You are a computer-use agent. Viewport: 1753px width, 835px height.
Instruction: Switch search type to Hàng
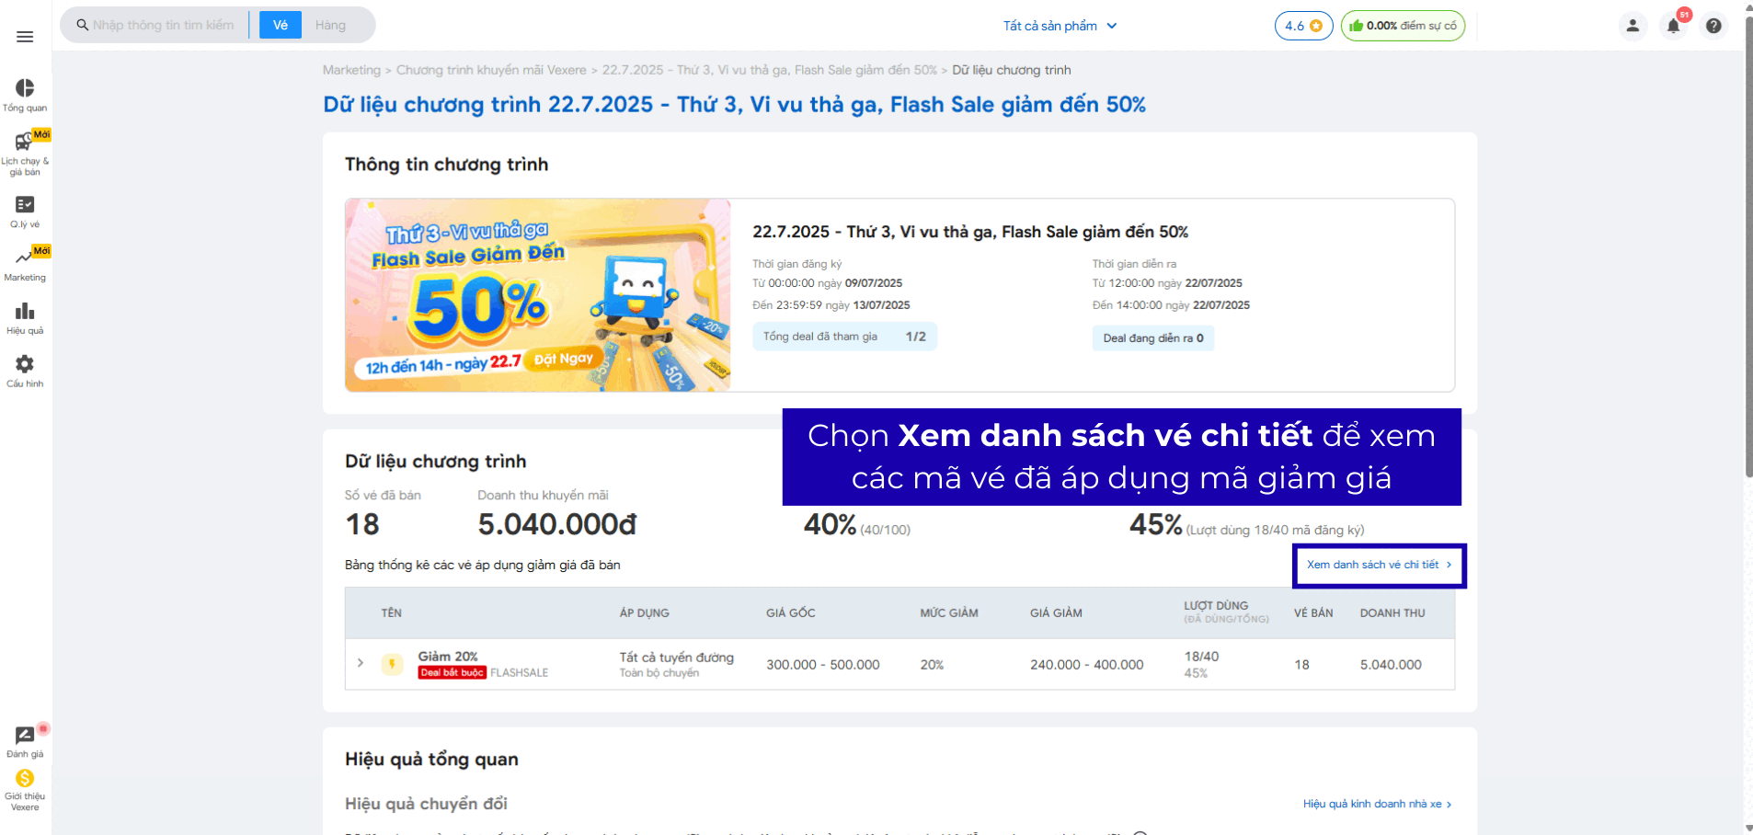[330, 25]
